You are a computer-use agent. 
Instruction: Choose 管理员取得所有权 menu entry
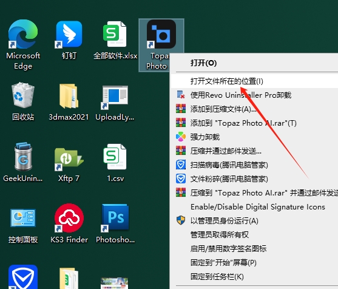[254, 234]
